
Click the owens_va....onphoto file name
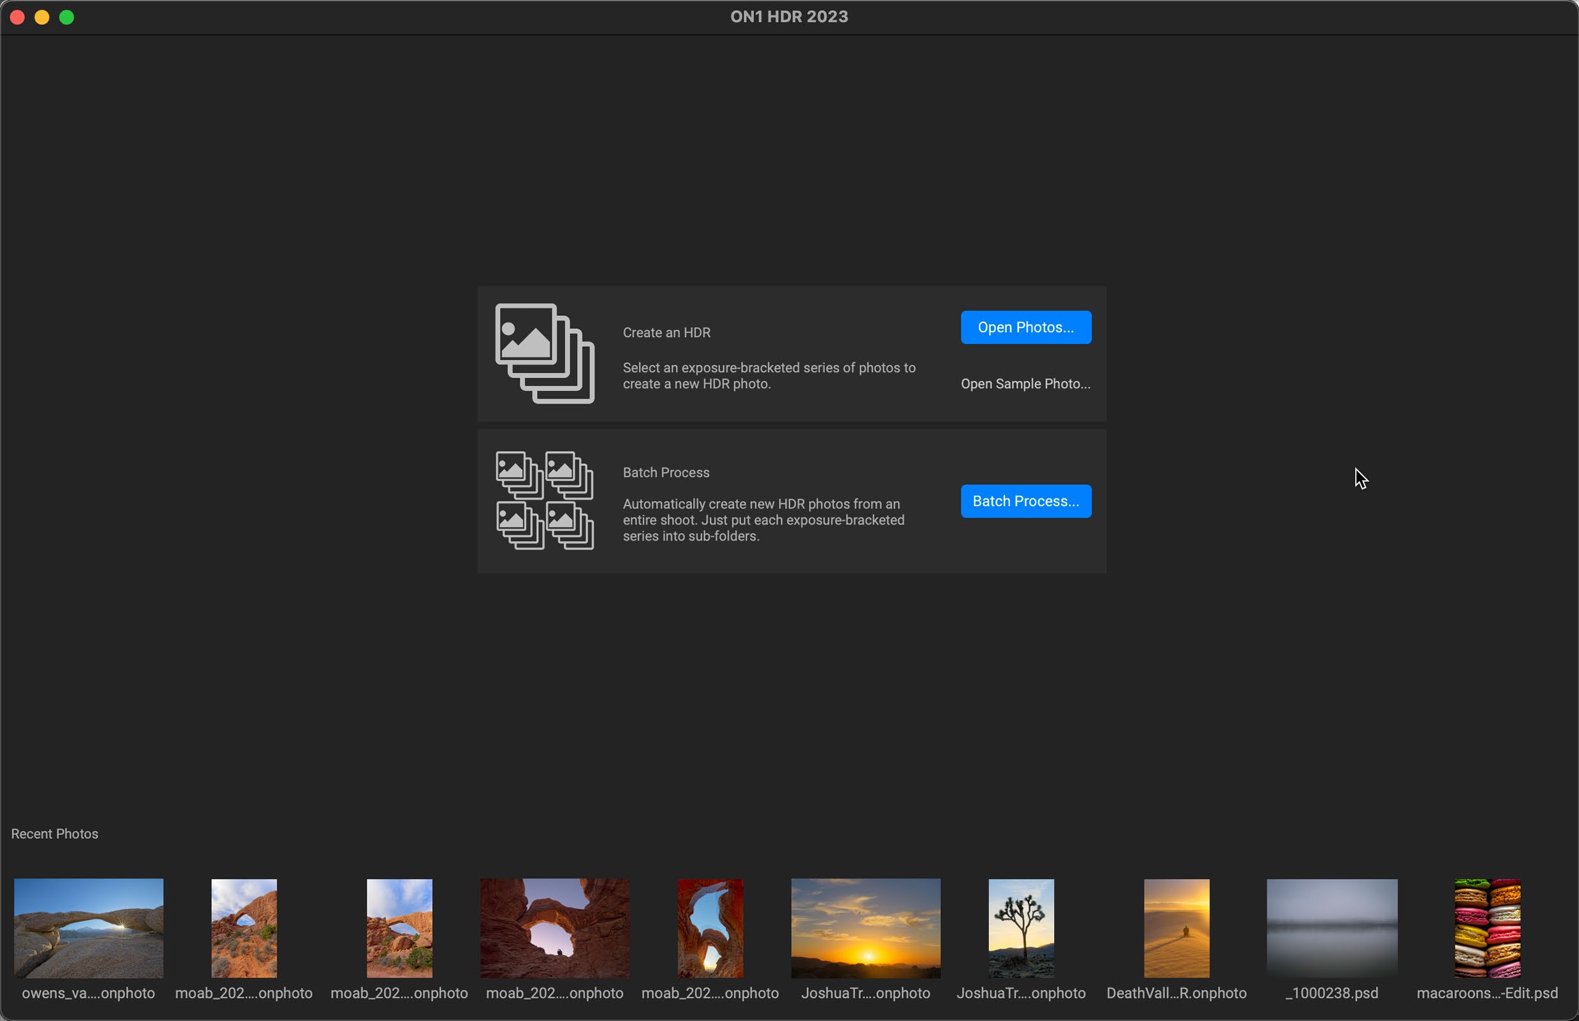88,993
